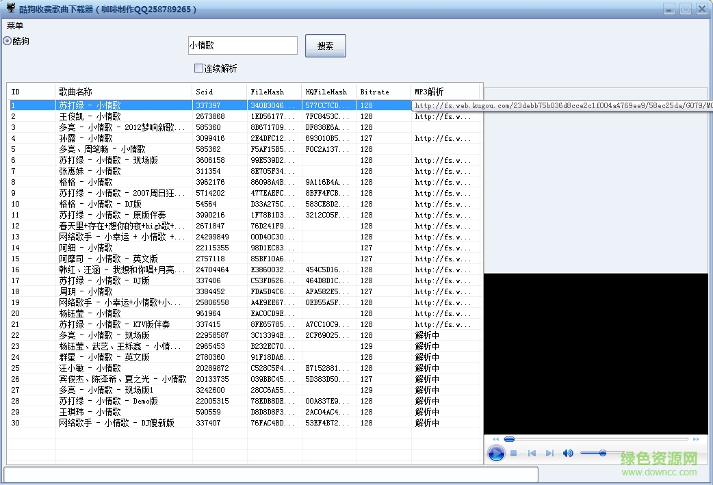Adjust the volume slider
The height and width of the screenshot is (485, 713).
(602, 453)
